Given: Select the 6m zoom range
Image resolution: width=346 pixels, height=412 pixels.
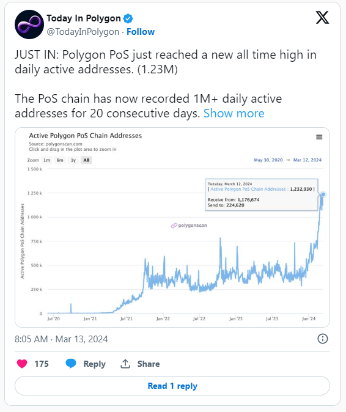Looking at the screenshot, I should pyautogui.click(x=60, y=160).
